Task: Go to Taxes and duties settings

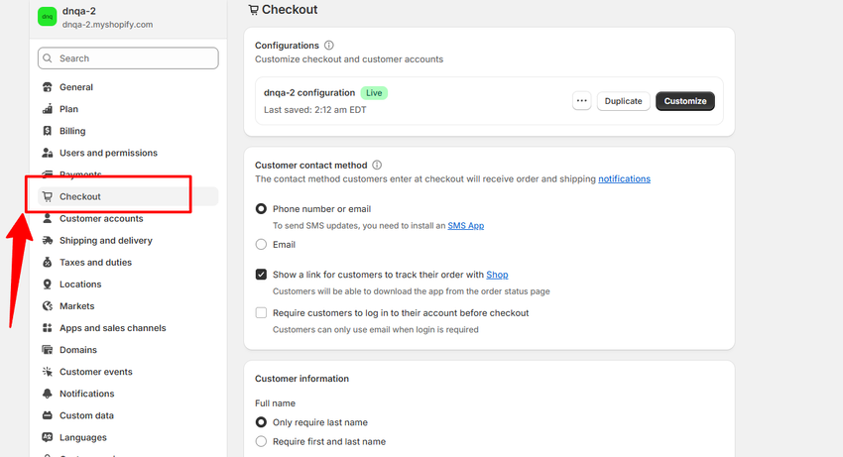Action: [95, 263]
